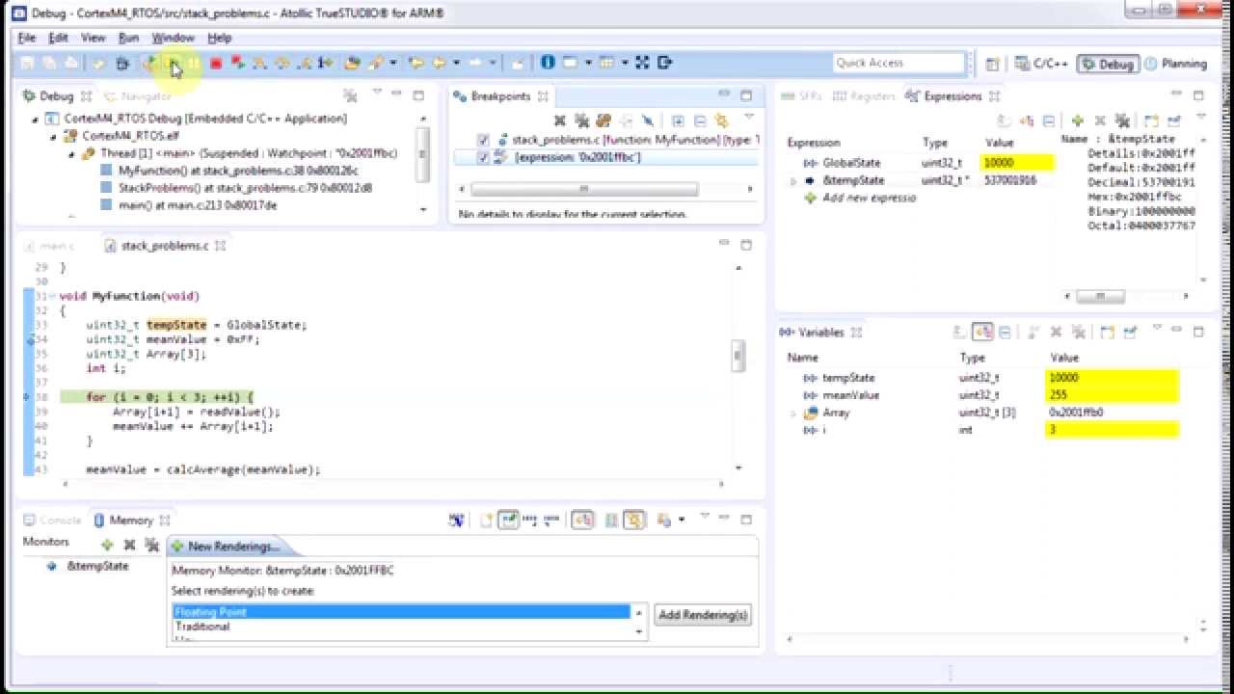Click the Add Rendering(s) button
The image size is (1234, 694).
pos(703,615)
